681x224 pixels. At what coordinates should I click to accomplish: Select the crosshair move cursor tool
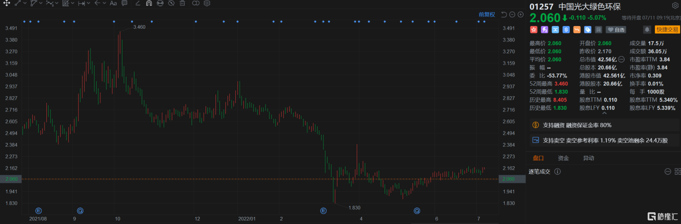[x=7, y=3]
